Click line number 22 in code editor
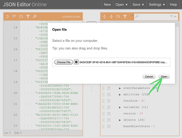This screenshot has width=182, height=138. click(x=15, y=115)
